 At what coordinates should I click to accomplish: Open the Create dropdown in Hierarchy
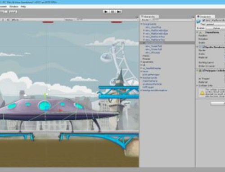146,20
